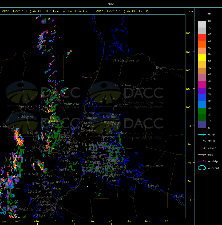Click the 'L_PAZ' map label
This screenshot has width=222, height=225.
[180, 196]
